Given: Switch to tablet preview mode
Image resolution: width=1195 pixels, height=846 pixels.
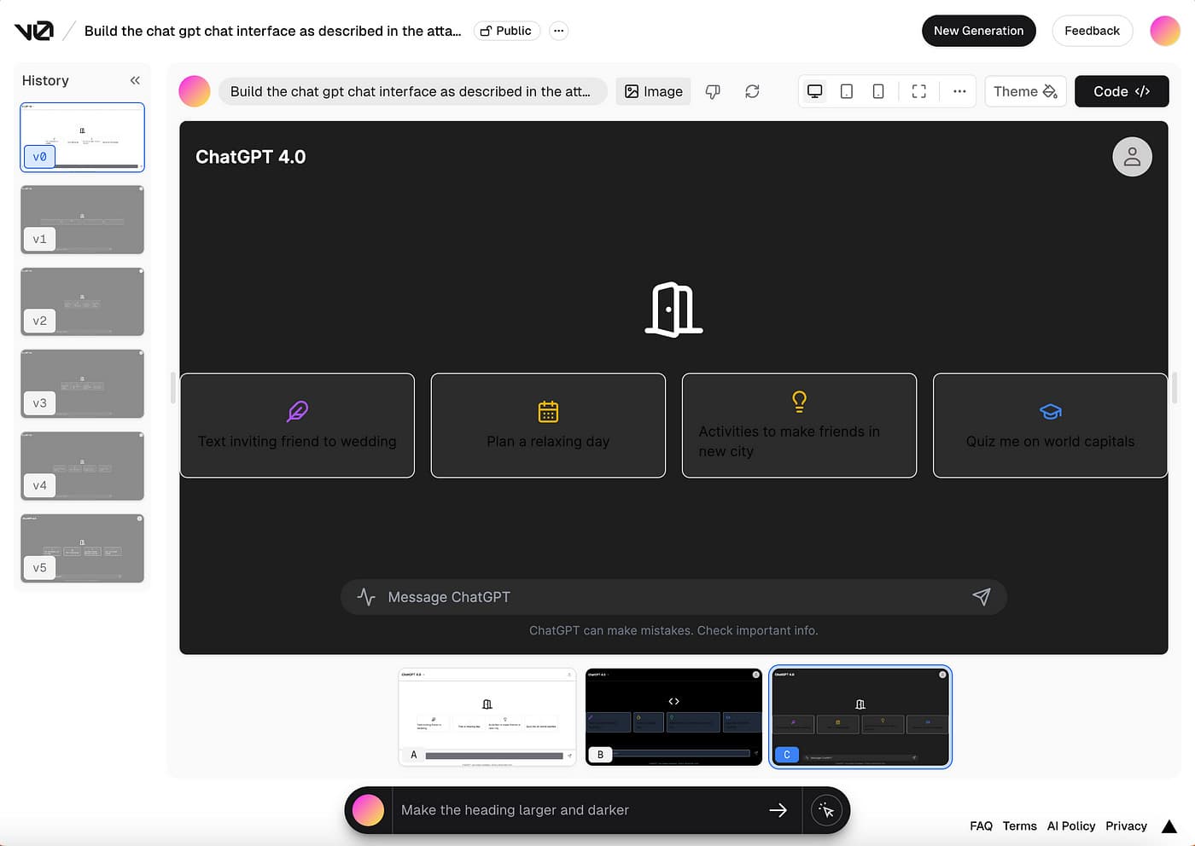Looking at the screenshot, I should point(847,91).
